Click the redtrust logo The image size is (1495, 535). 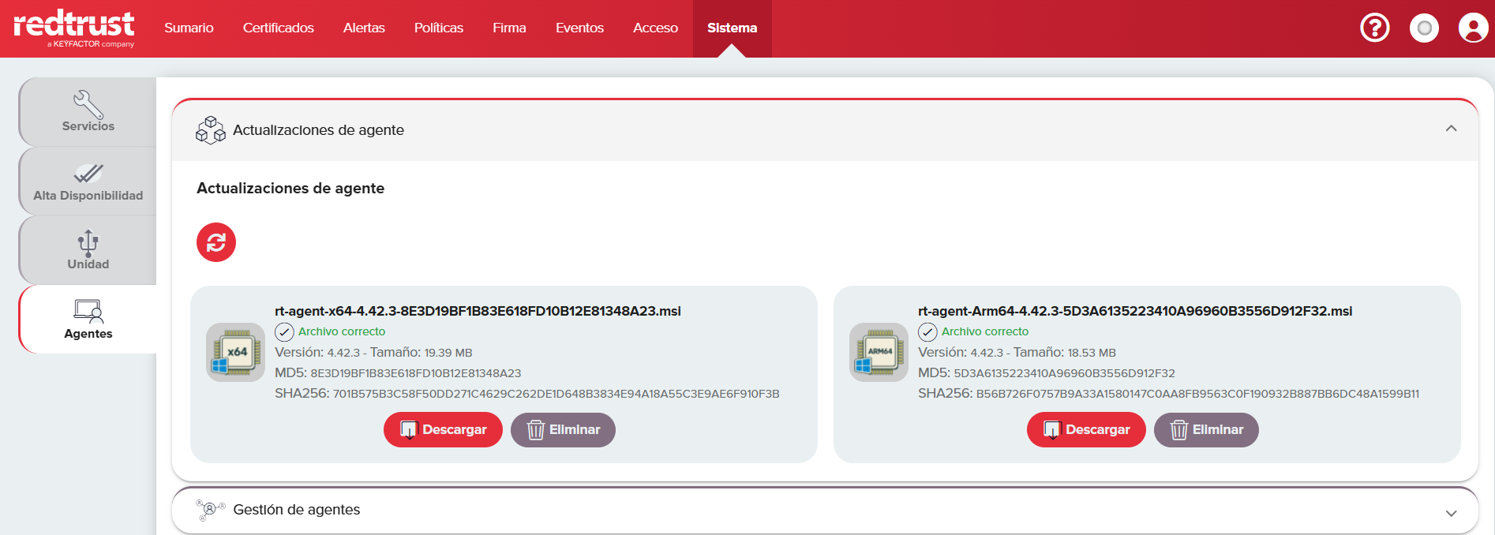(74, 28)
